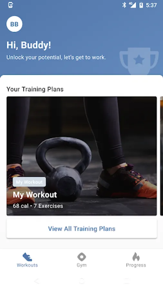Tap the clipboard notification icon

click(x=11, y=5)
